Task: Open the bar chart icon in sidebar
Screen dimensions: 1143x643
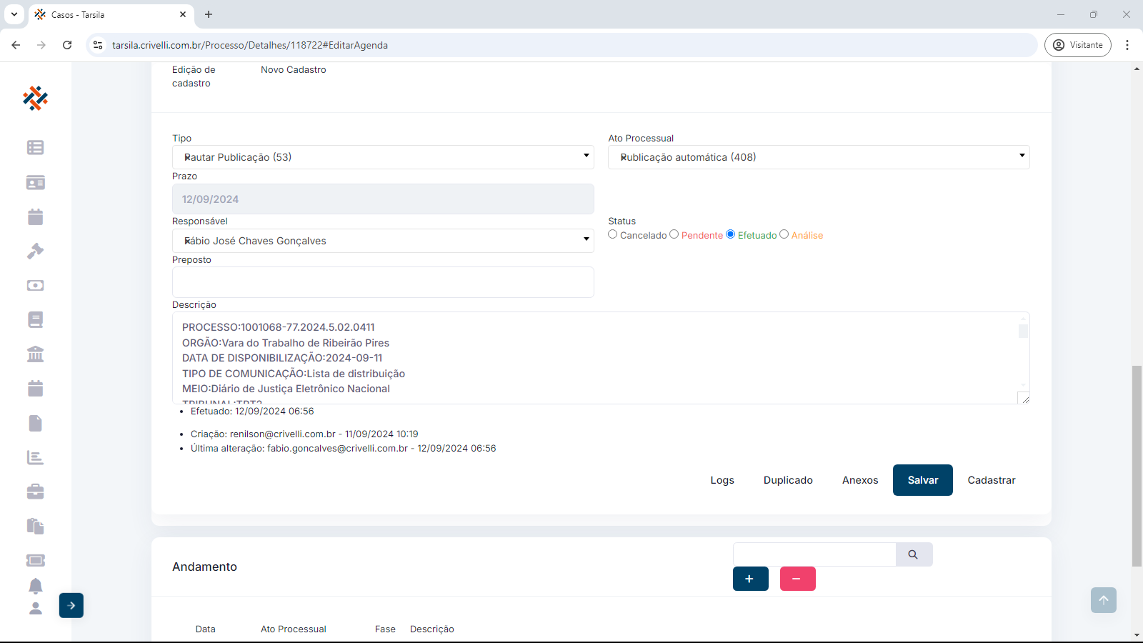Action: [x=35, y=457]
